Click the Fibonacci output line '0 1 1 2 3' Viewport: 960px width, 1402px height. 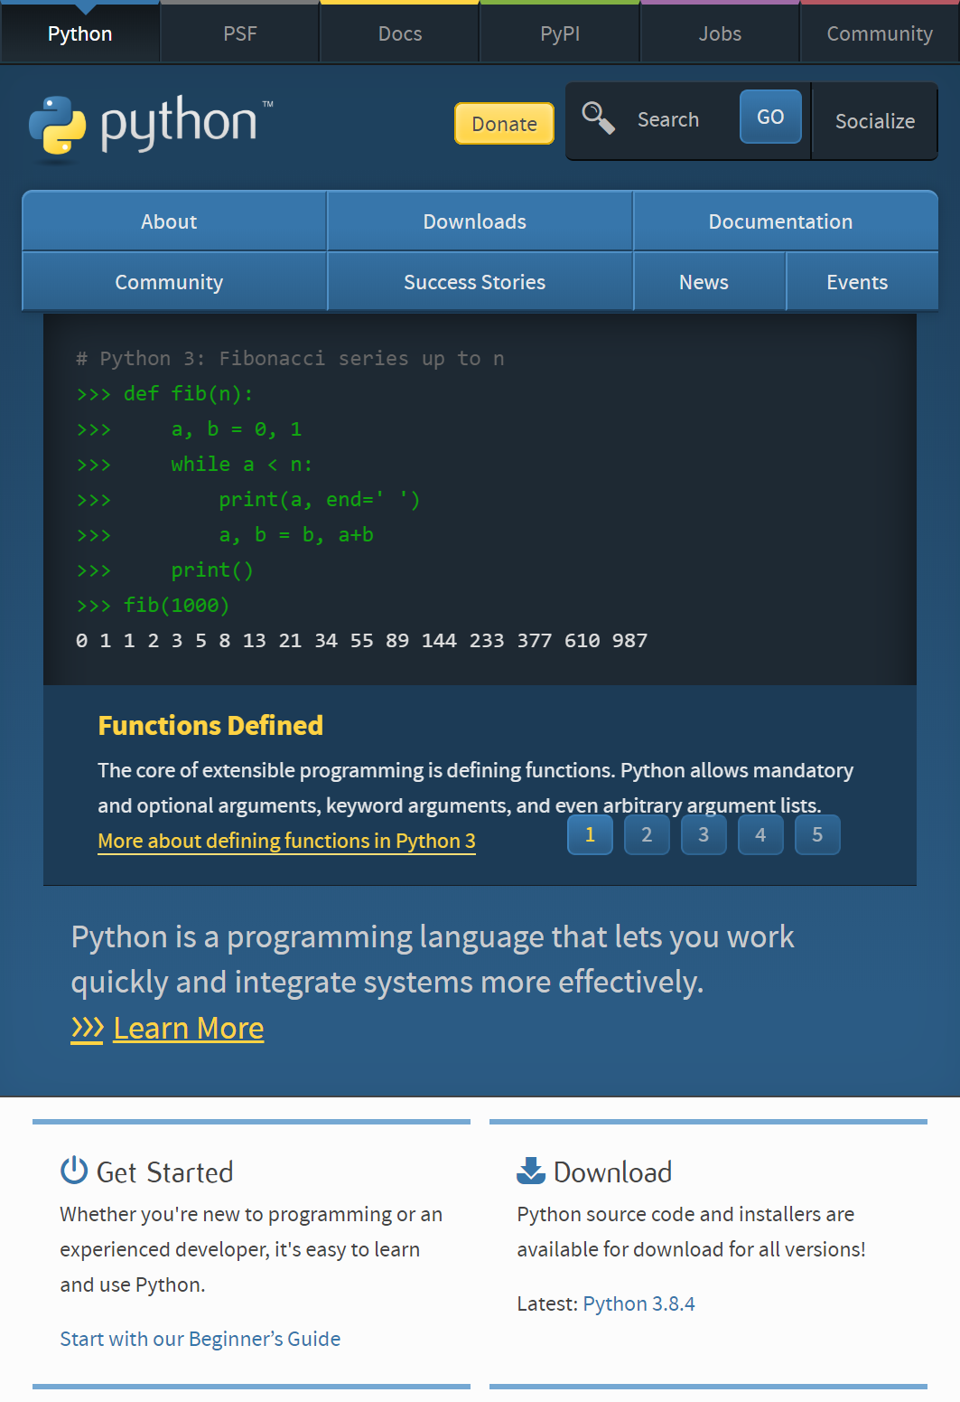[x=361, y=641]
